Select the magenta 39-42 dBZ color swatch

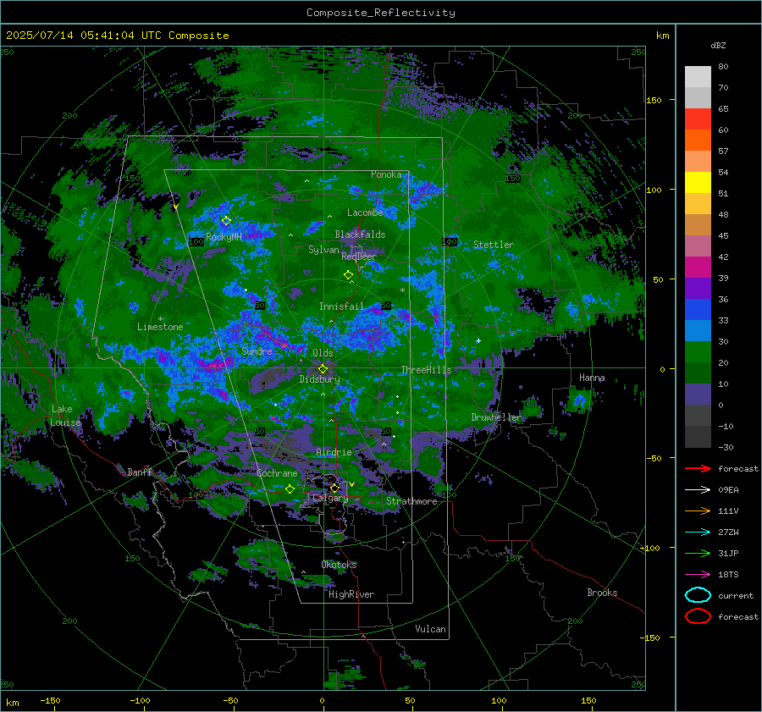698,268
